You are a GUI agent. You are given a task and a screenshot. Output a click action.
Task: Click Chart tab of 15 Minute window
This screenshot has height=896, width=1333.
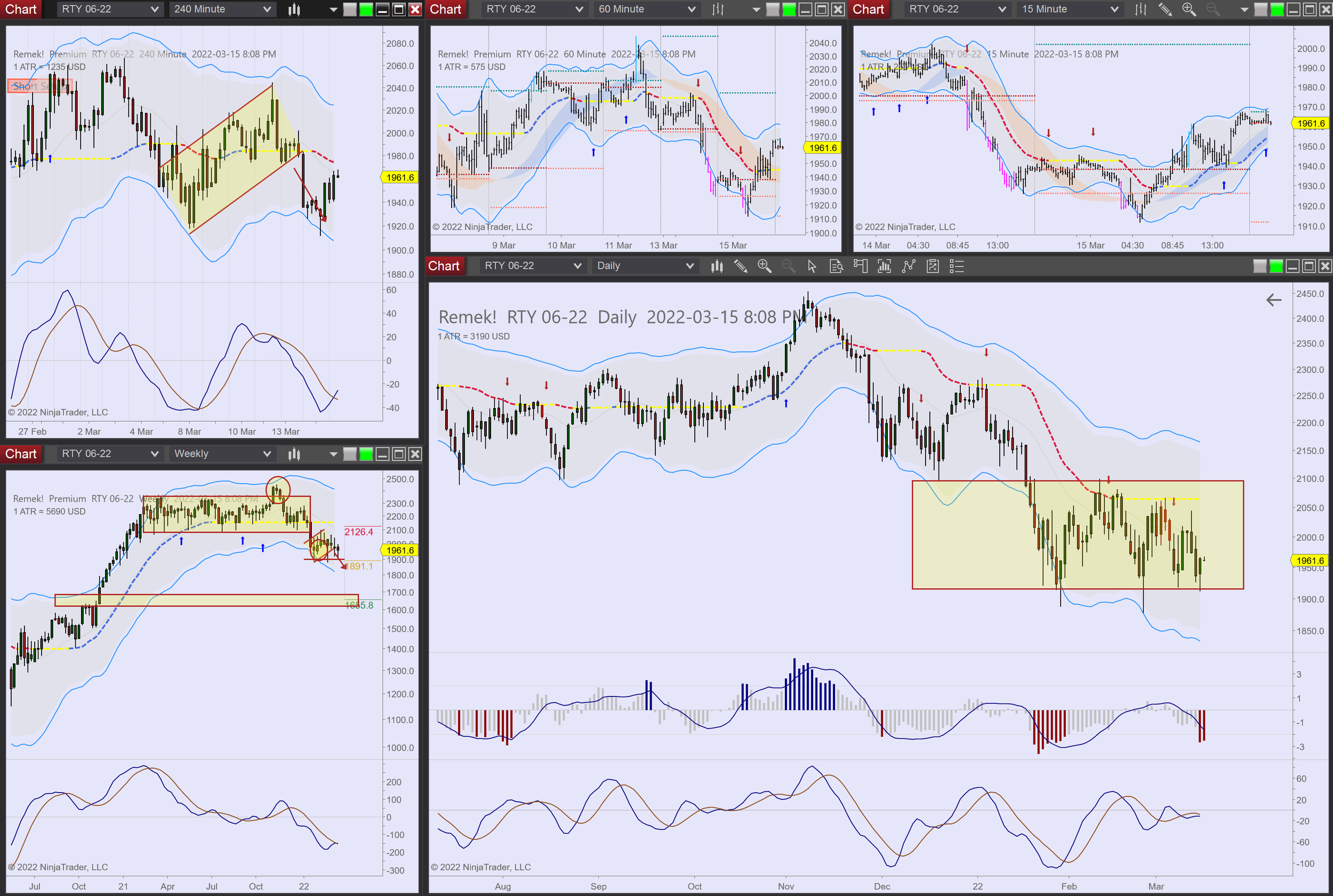click(868, 9)
